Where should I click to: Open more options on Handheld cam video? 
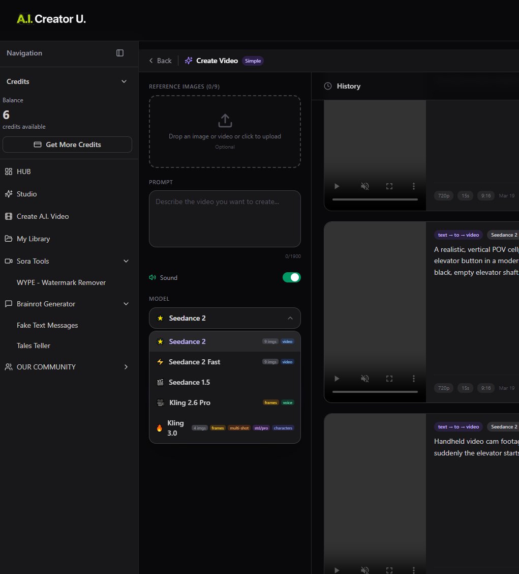point(414,570)
